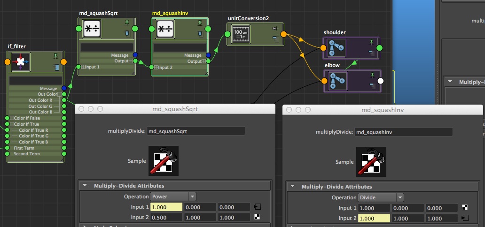Expand Out Color attribute on if_filter node
Image resolution: width=485 pixels, height=227 pixels.
pyautogui.click(x=59, y=94)
